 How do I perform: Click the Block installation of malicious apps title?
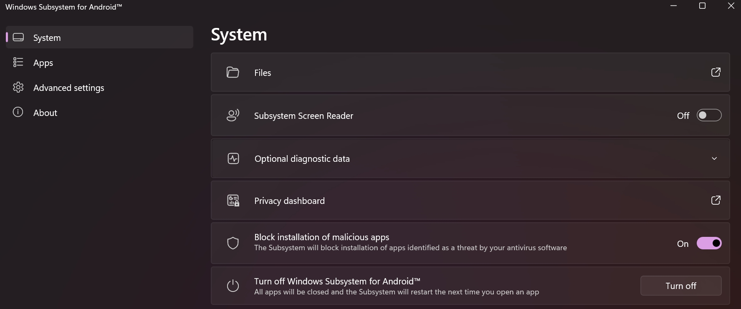[322, 237]
